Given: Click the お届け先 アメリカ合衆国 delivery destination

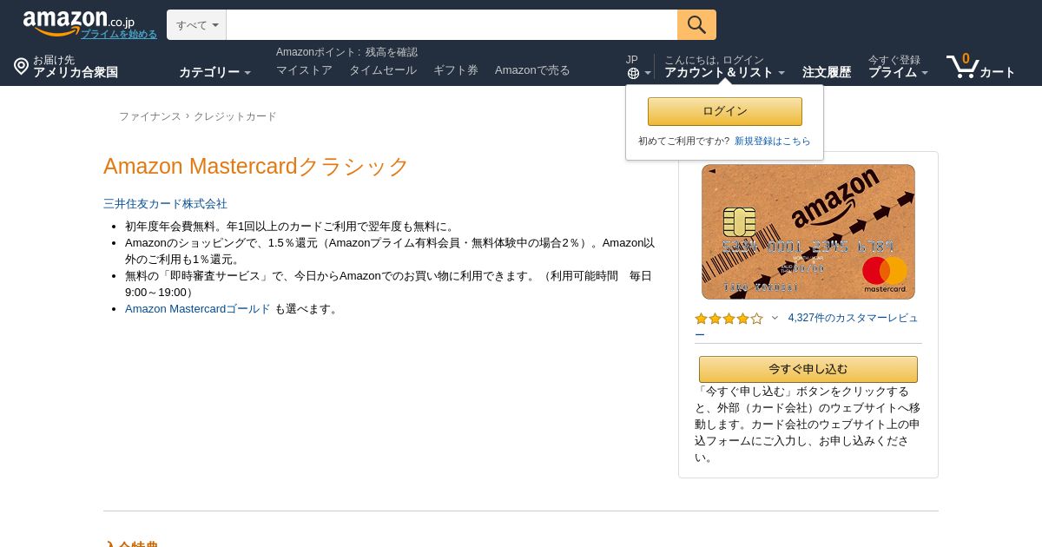Looking at the screenshot, I should click(75, 66).
